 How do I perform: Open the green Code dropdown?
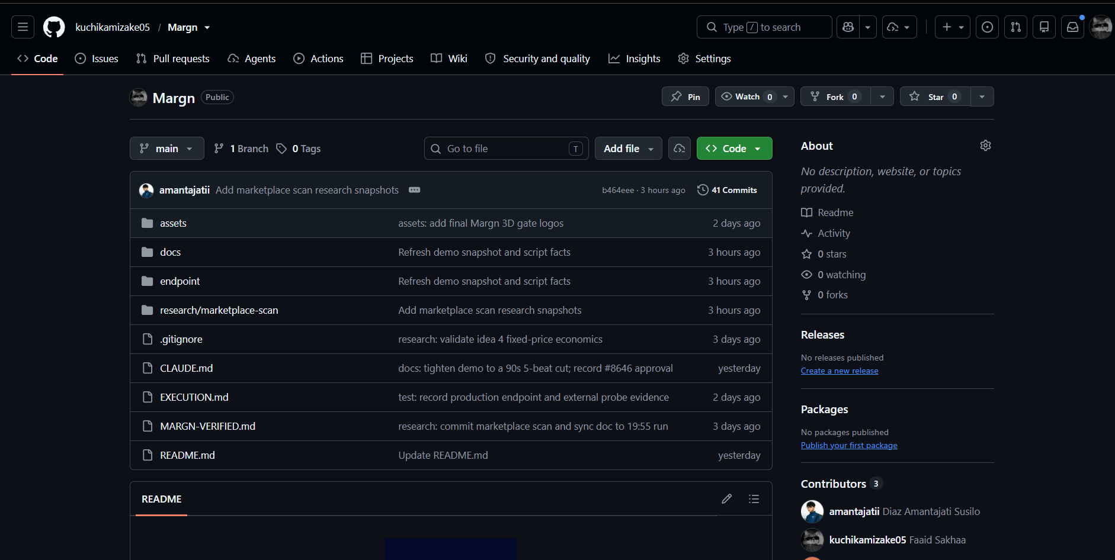[734, 149]
